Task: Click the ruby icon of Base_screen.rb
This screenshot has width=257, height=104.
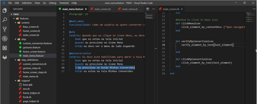Action: [x=20, y=27]
